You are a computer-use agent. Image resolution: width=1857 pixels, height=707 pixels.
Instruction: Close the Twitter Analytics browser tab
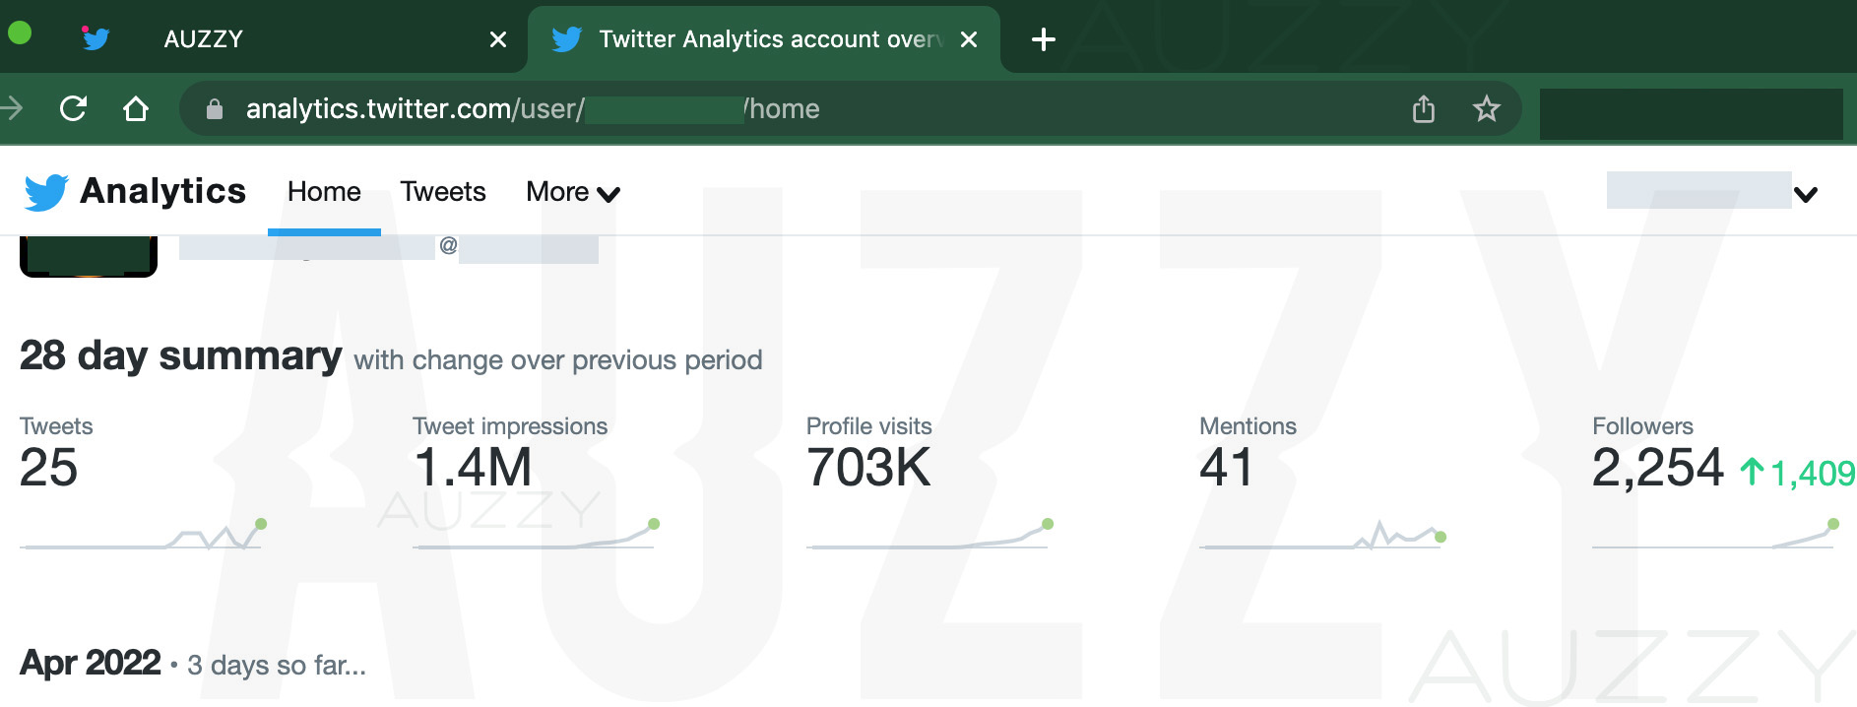(969, 39)
